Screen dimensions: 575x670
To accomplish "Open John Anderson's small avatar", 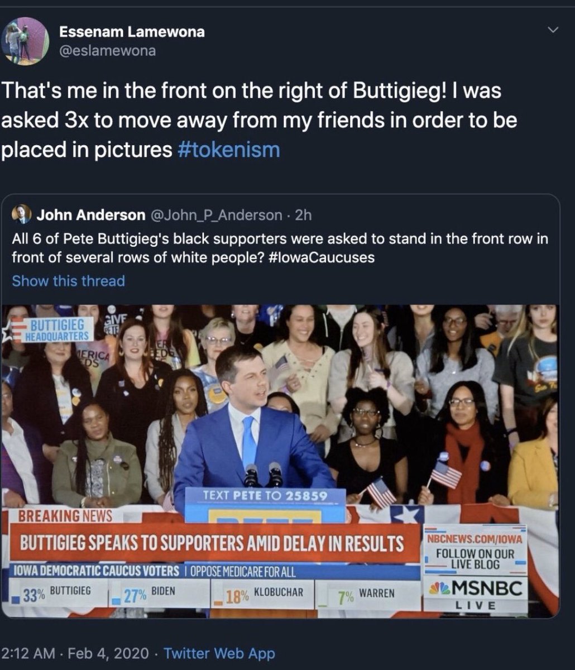I will tap(22, 214).
